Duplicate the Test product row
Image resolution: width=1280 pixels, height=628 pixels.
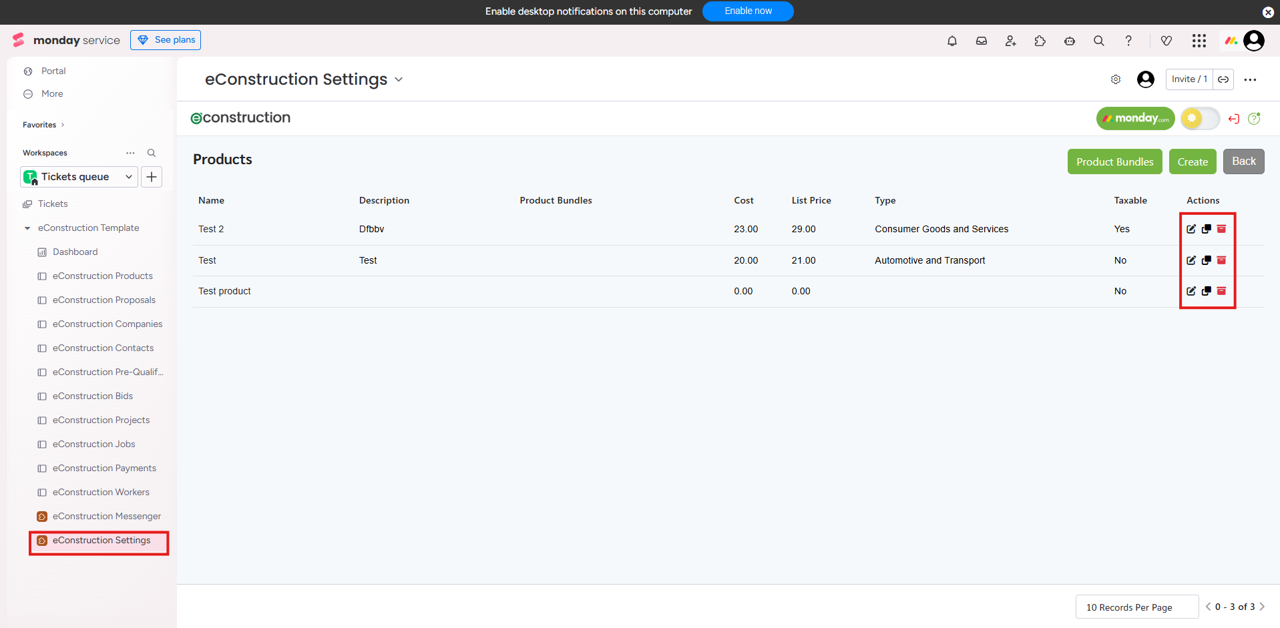[x=1206, y=260]
